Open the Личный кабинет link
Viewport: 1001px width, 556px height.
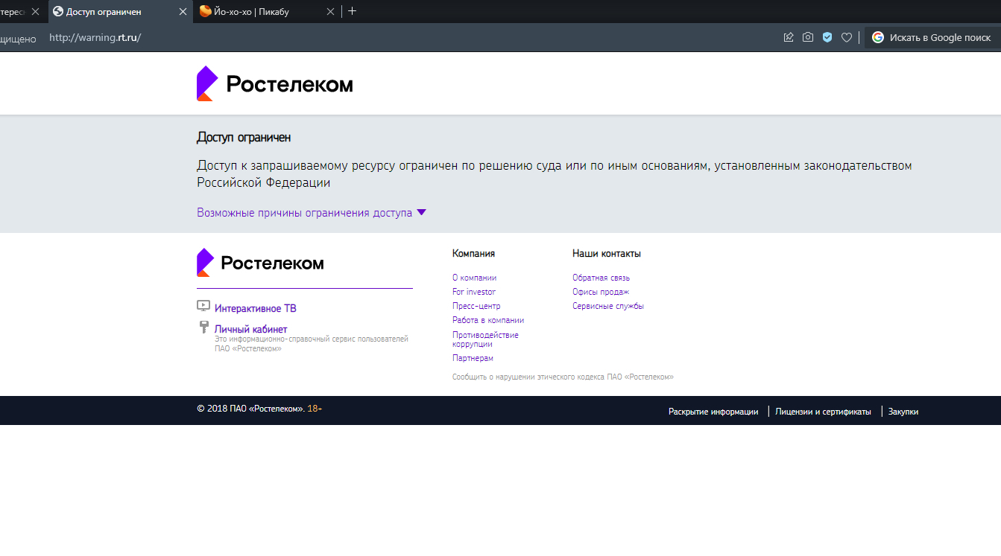pyautogui.click(x=250, y=329)
